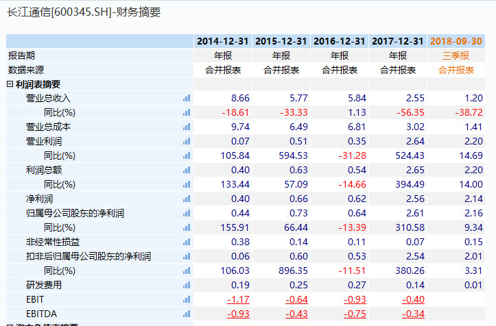Select the 营业总成本 row label
This screenshot has height=326, width=496.
(x=48, y=127)
